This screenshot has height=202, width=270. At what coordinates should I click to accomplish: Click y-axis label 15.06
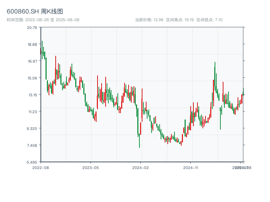[32, 78]
